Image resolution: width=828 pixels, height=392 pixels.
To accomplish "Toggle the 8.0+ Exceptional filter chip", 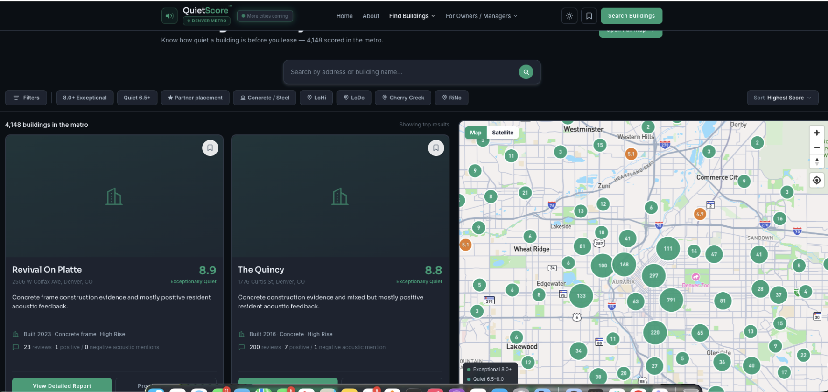I will (x=85, y=98).
